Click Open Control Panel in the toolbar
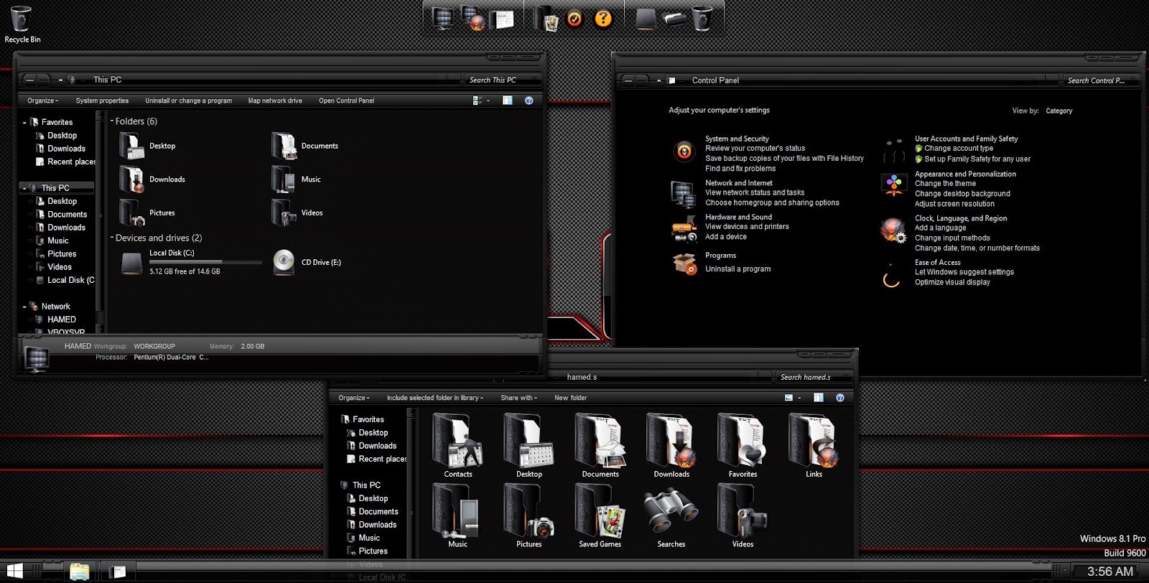 [x=347, y=101]
